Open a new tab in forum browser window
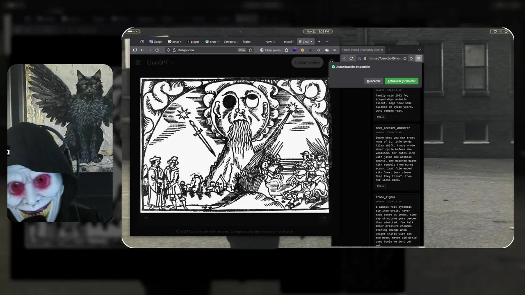This screenshot has width=525, height=295. 390,50
